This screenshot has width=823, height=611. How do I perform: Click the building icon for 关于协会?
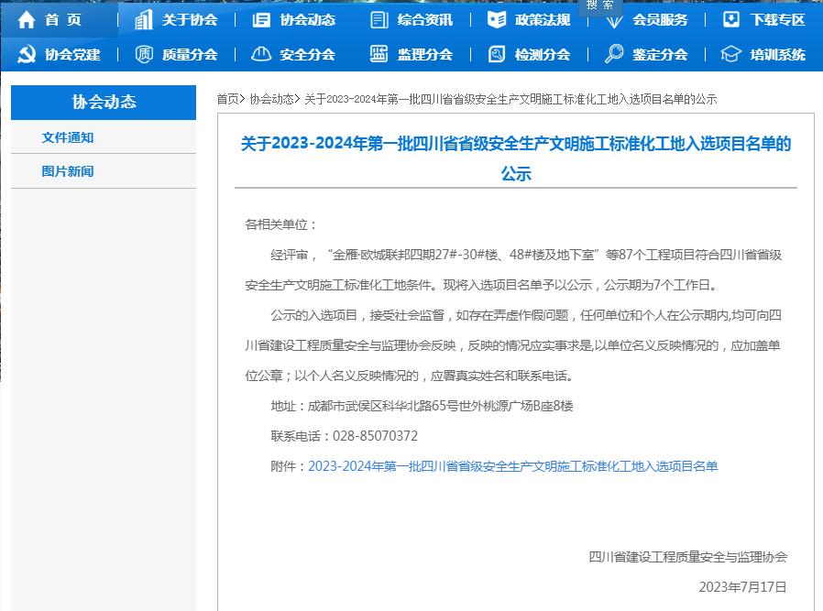click(144, 20)
